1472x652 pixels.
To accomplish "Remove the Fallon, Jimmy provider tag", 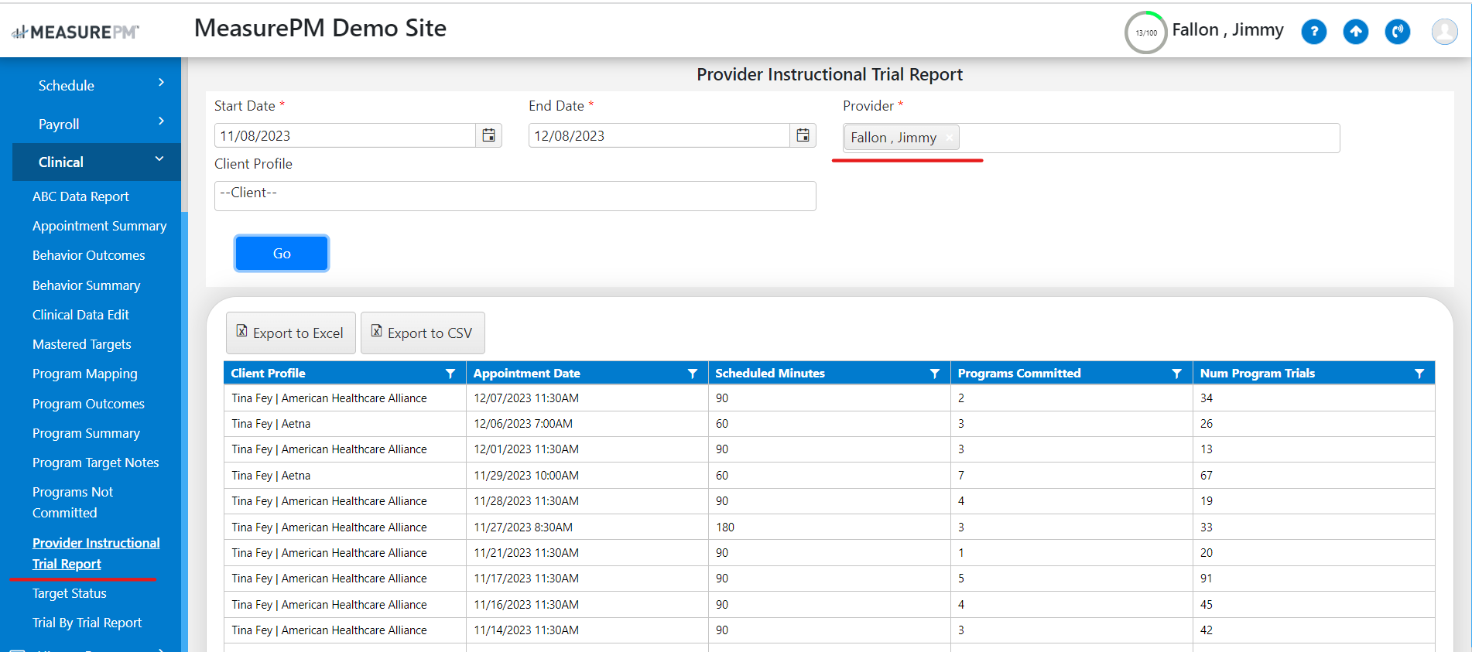I will (x=949, y=138).
